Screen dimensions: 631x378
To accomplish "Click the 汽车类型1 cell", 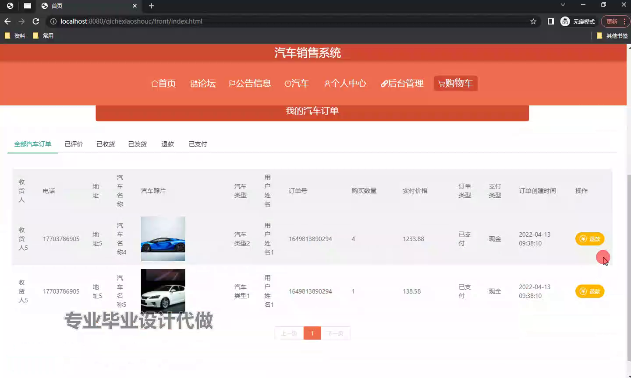I will [242, 291].
